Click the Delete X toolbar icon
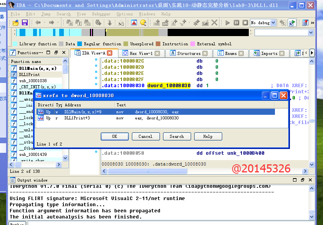Screen dimensions: 323x225 click(x=214, y=23)
